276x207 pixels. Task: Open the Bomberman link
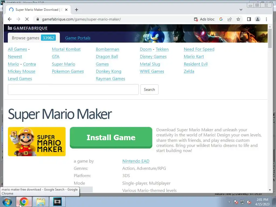[107, 49]
